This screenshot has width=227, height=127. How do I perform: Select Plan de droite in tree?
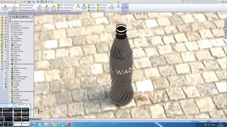pos(18,34)
